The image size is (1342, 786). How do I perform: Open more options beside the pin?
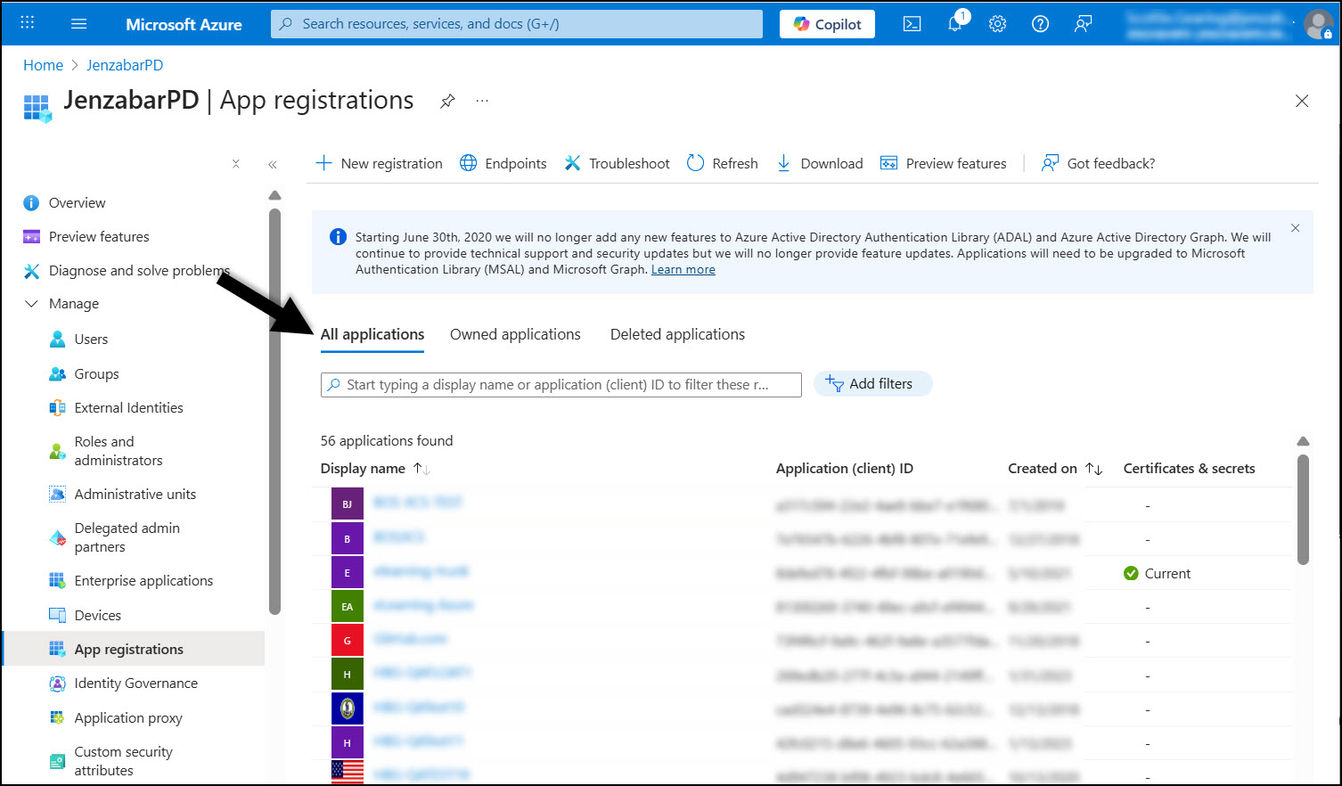[x=482, y=101]
